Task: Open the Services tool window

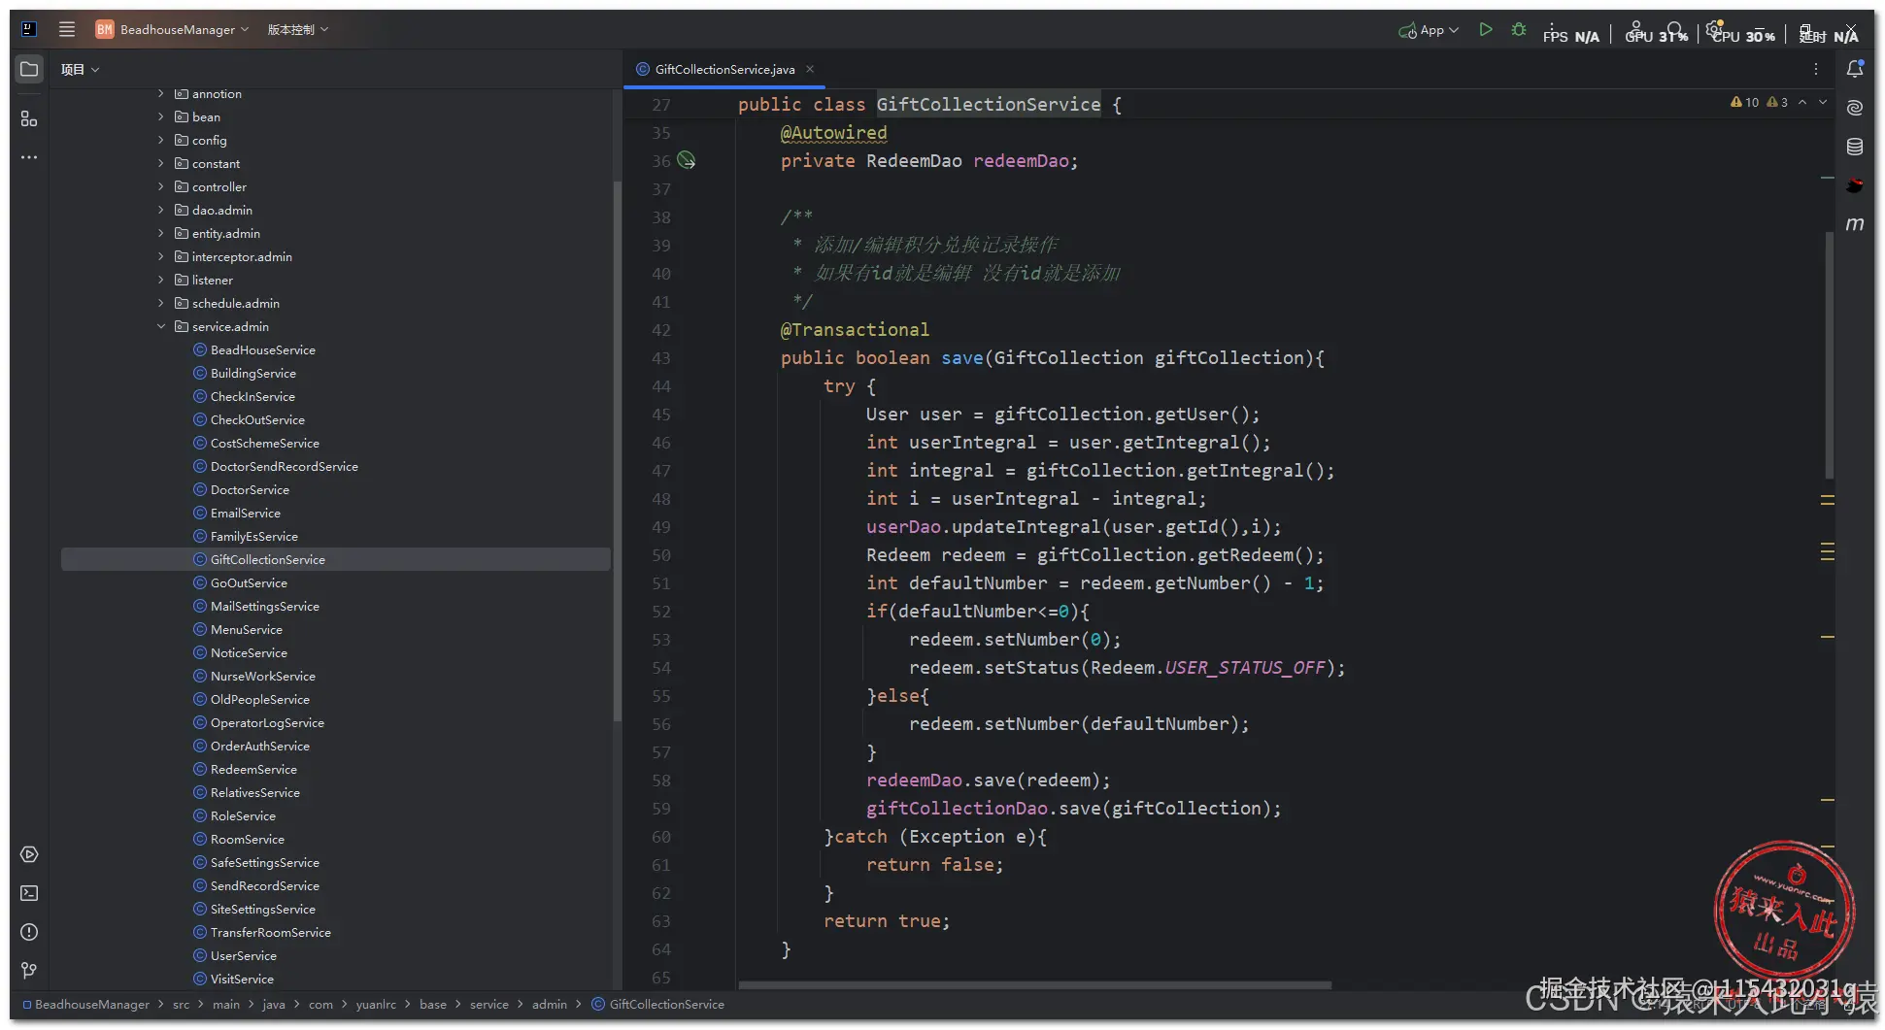Action: coord(29,854)
